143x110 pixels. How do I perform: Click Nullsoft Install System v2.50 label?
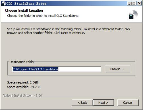point(22,95)
